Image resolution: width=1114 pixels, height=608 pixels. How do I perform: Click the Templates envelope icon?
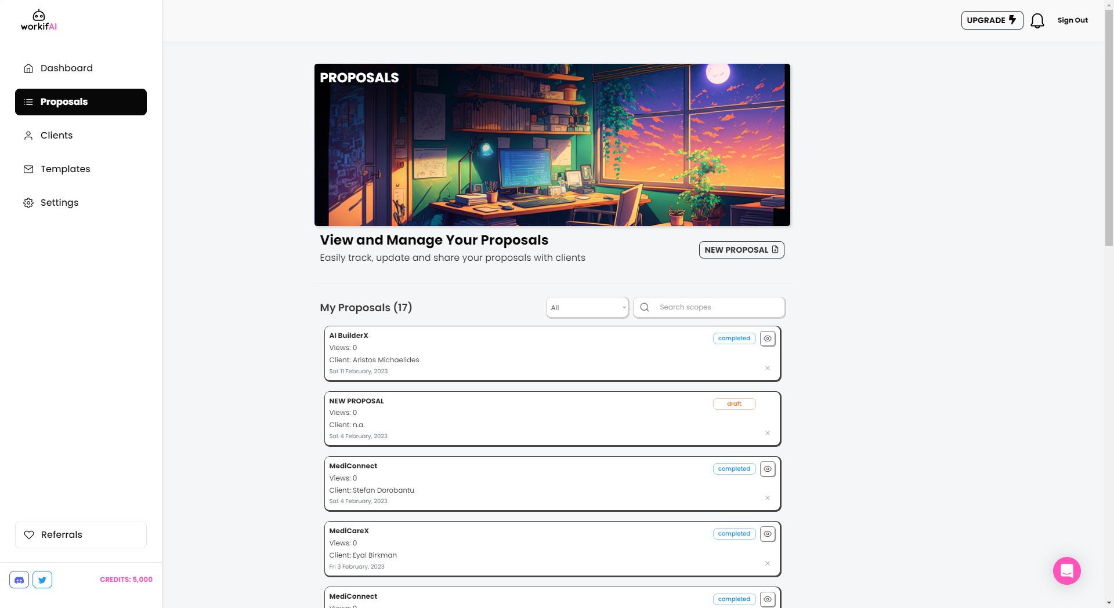pos(28,169)
